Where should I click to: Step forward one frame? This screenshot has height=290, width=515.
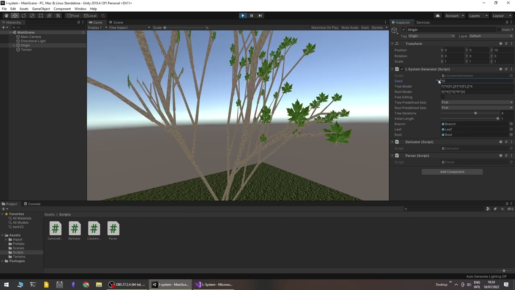coord(260,16)
